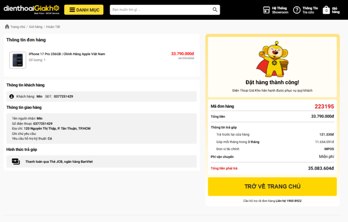Click the Thông Tin Tra cứu question icon
The height and width of the screenshot is (222, 348).
click(x=297, y=10)
